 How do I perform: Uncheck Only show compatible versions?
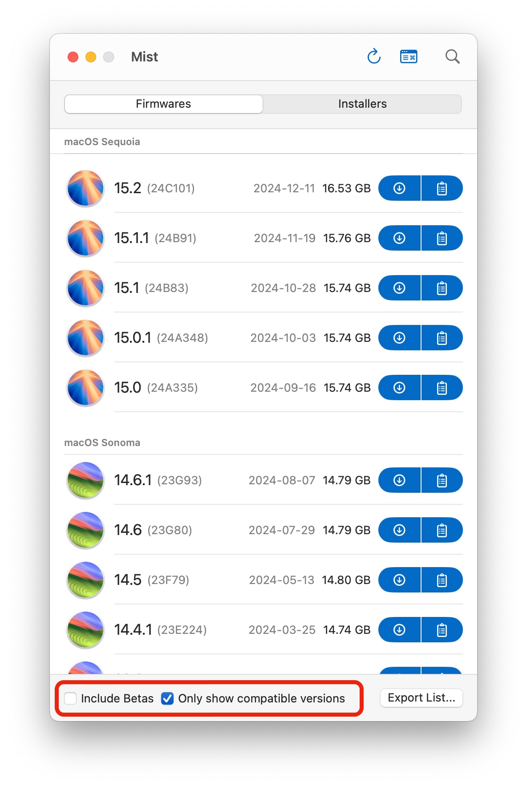167,698
